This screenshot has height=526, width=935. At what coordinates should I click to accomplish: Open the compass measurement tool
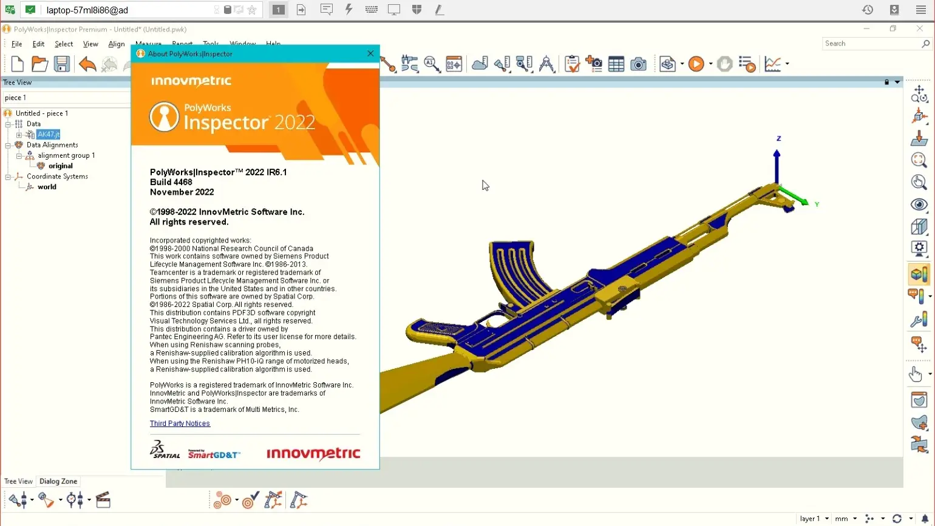[546, 64]
